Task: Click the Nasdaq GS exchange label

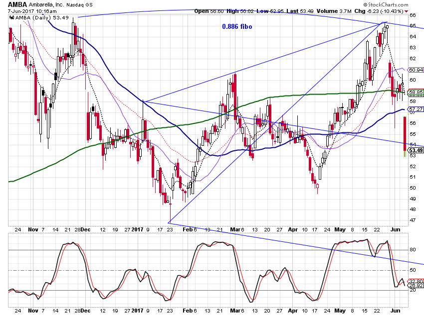Action: tap(79, 5)
